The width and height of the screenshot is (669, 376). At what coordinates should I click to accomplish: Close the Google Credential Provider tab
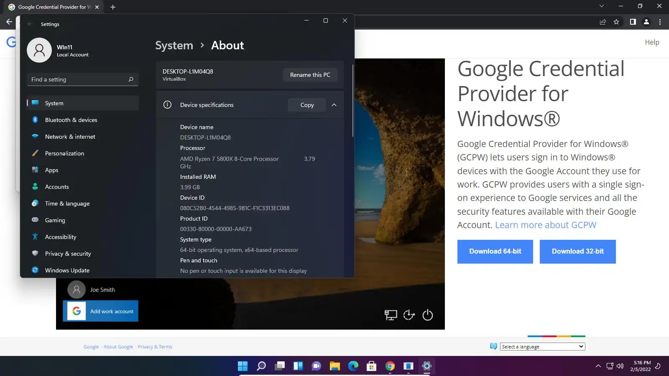(x=97, y=7)
